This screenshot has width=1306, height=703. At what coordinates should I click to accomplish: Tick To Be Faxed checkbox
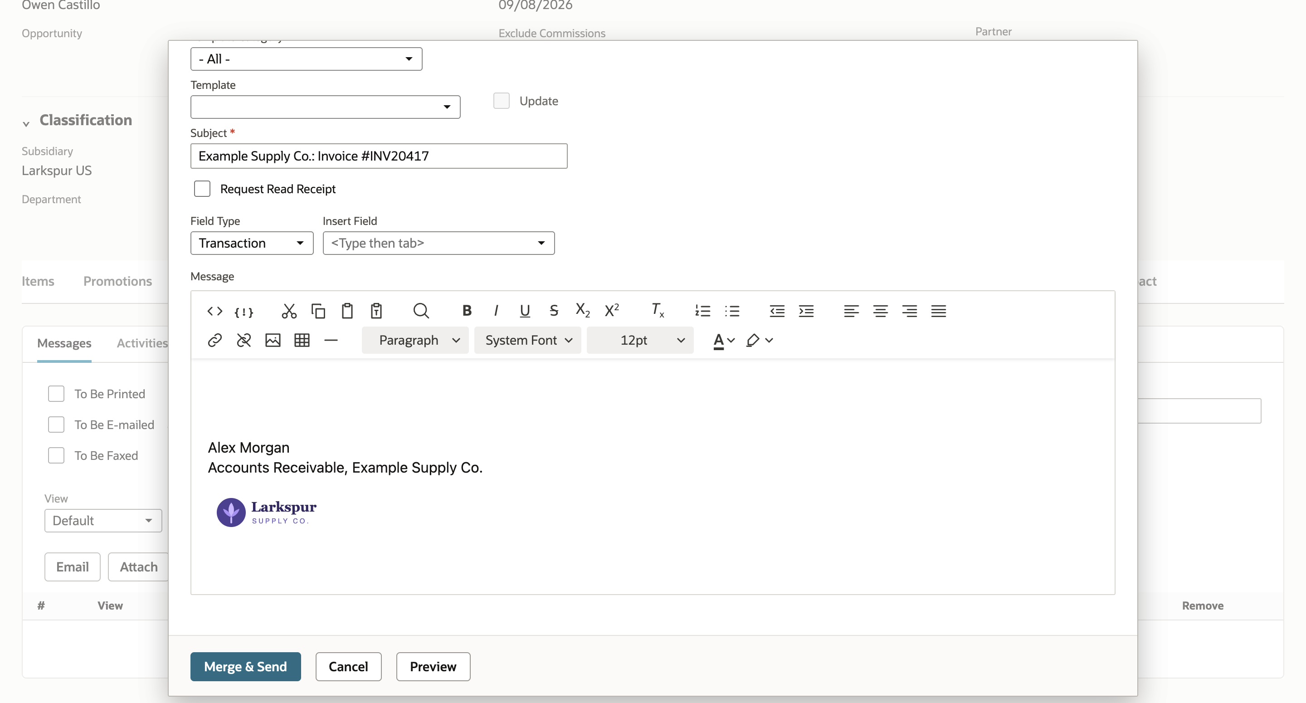(56, 455)
